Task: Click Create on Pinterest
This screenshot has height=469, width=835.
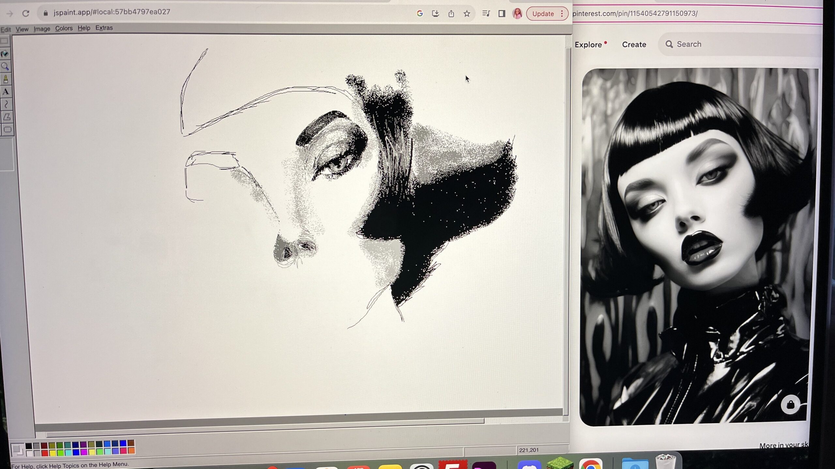Action: point(634,45)
